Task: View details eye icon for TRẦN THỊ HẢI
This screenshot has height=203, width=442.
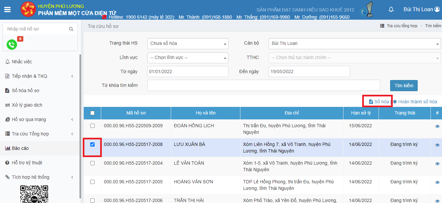Action: click(437, 201)
